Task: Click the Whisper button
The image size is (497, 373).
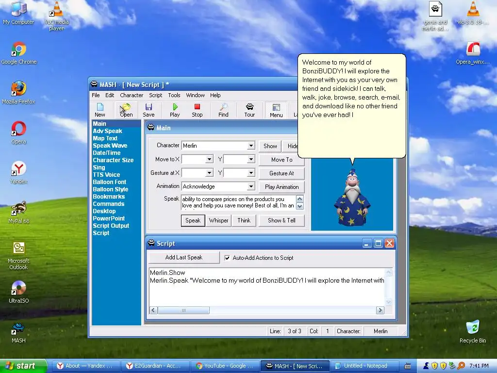Action: (x=218, y=220)
